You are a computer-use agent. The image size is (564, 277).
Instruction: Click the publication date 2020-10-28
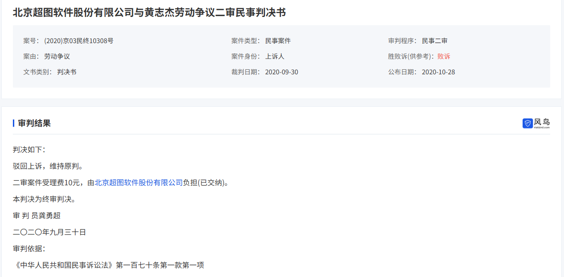tap(438, 72)
